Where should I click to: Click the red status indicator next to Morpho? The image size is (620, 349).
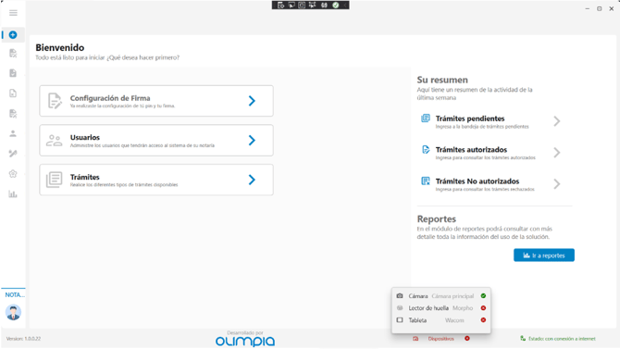pyautogui.click(x=483, y=308)
